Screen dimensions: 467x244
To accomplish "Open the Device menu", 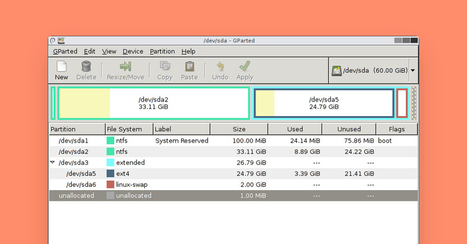I will (133, 52).
